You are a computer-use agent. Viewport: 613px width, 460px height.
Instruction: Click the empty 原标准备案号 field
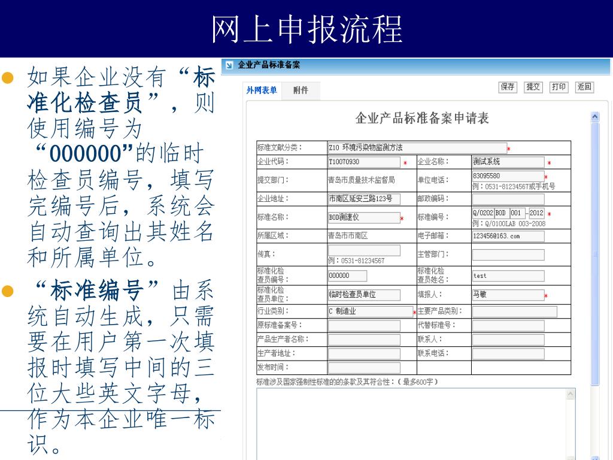click(364, 325)
